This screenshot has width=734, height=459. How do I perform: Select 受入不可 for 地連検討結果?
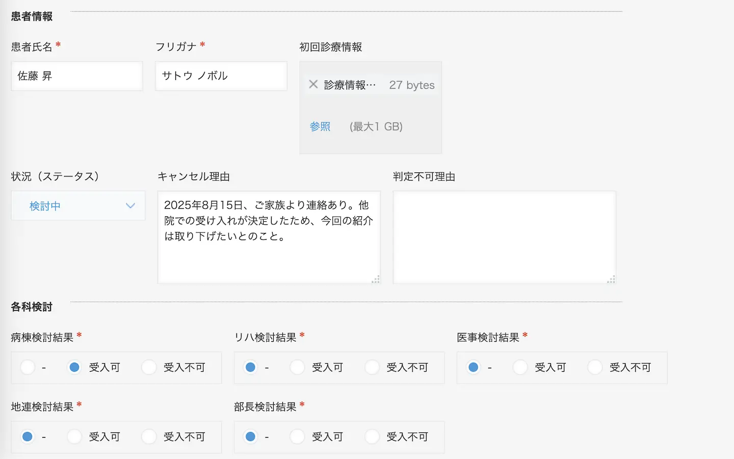coord(149,437)
